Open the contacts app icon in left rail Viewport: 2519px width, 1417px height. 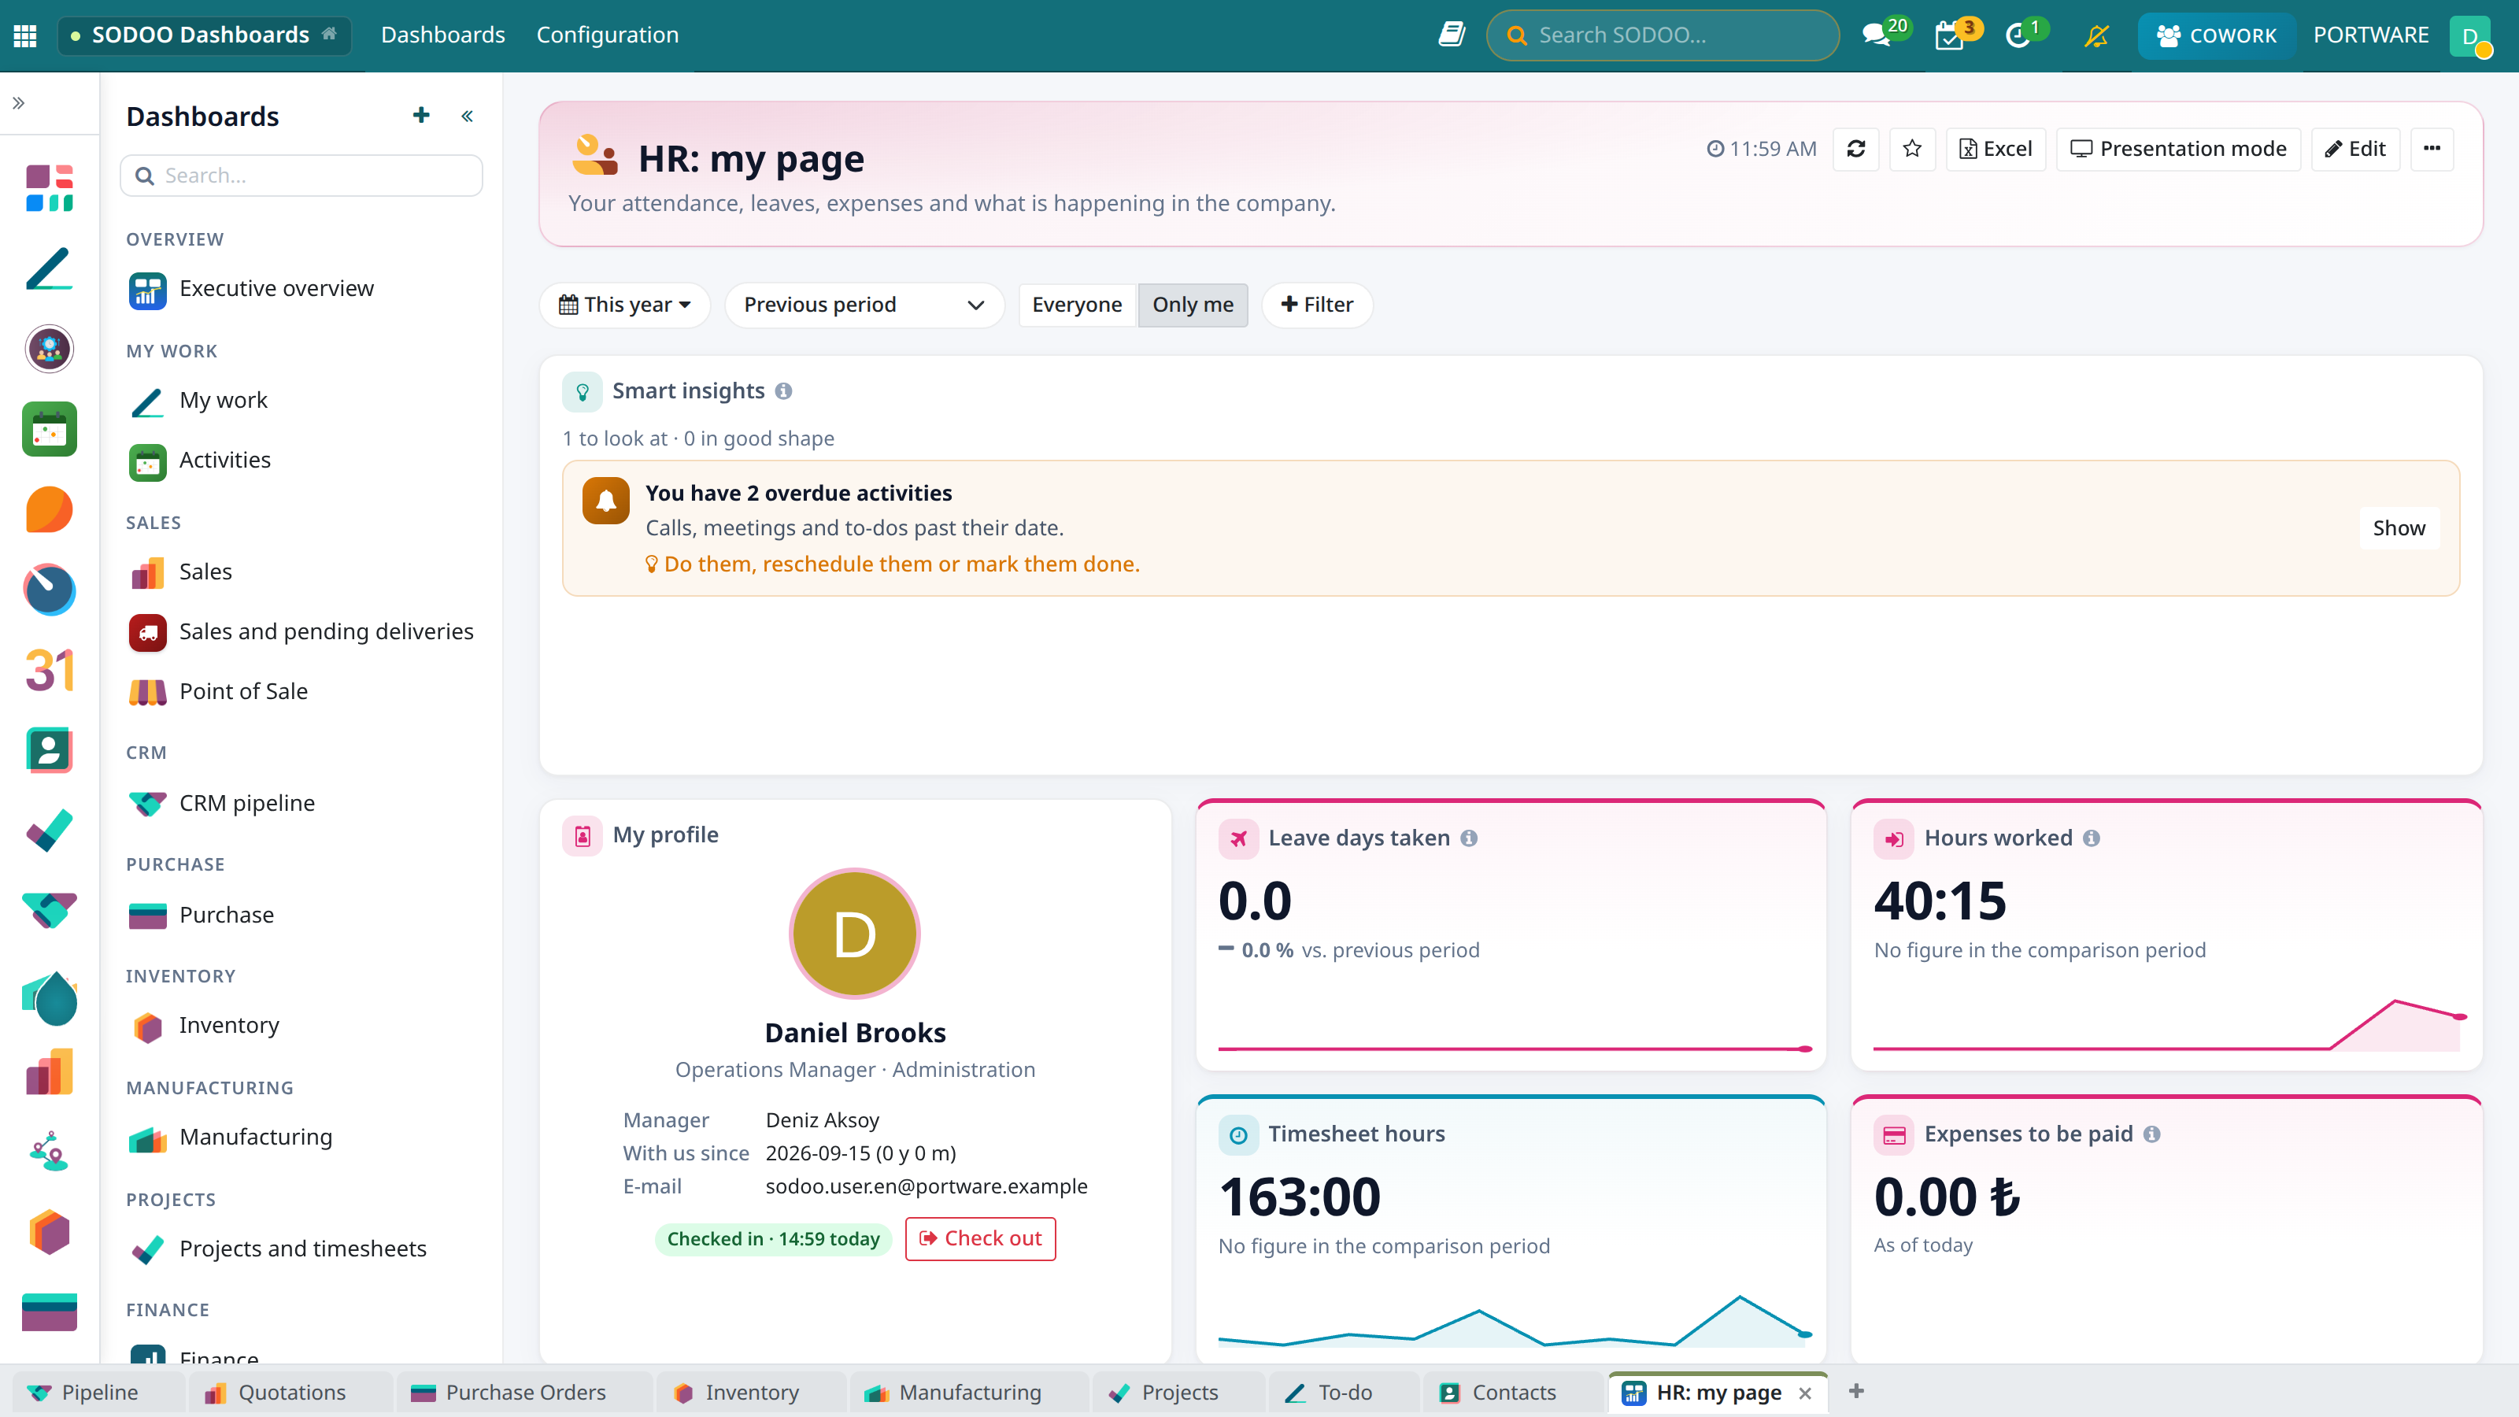(x=49, y=750)
